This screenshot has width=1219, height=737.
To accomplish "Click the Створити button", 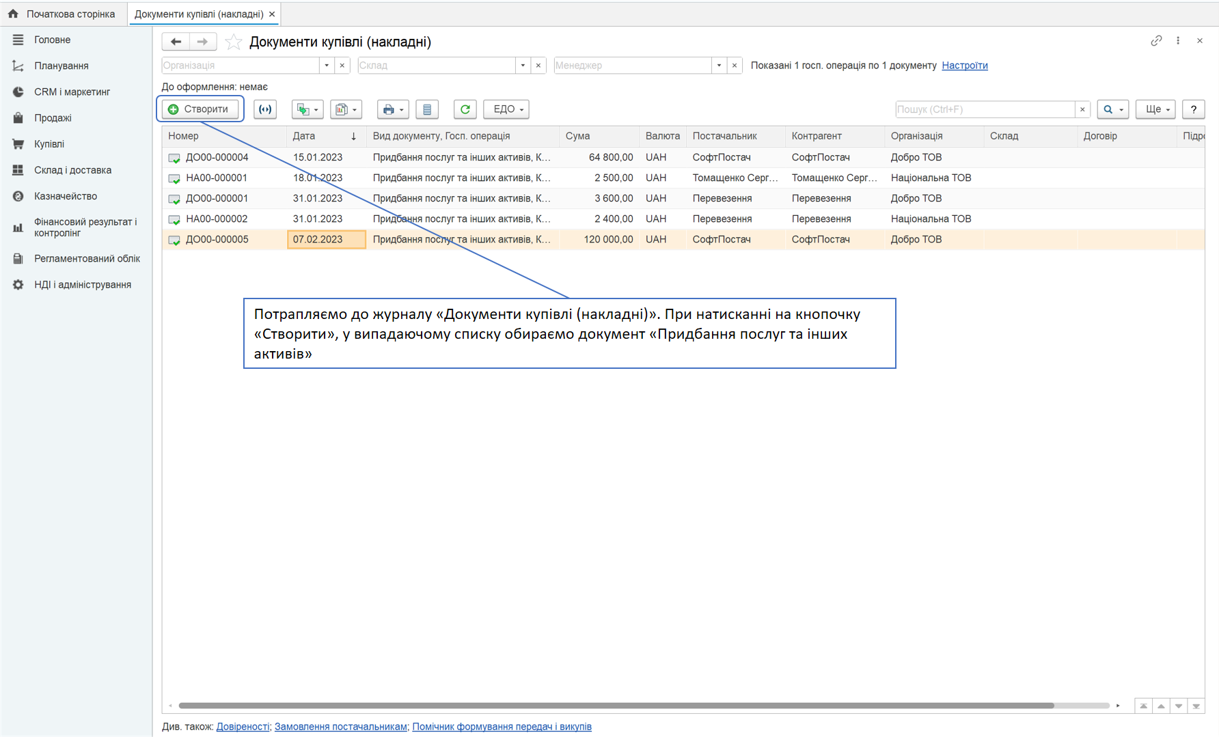I will [200, 109].
